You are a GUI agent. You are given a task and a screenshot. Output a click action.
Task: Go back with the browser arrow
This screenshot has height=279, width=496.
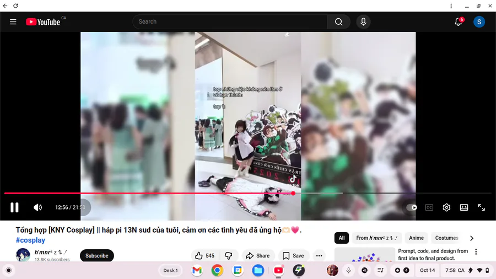click(x=5, y=6)
